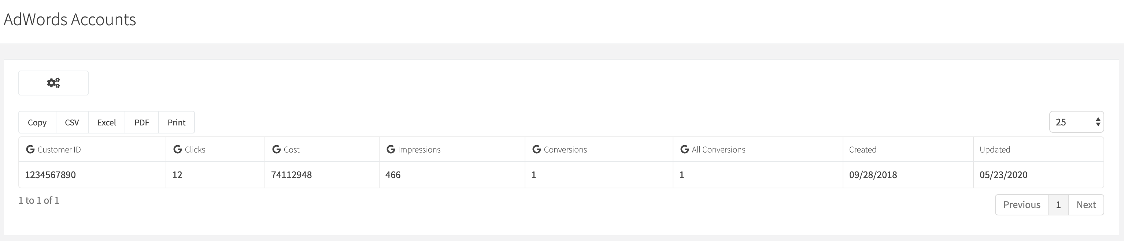Viewport: 1124px width, 241px height.
Task: Click Google icon beside Conversions header
Action: tap(536, 150)
